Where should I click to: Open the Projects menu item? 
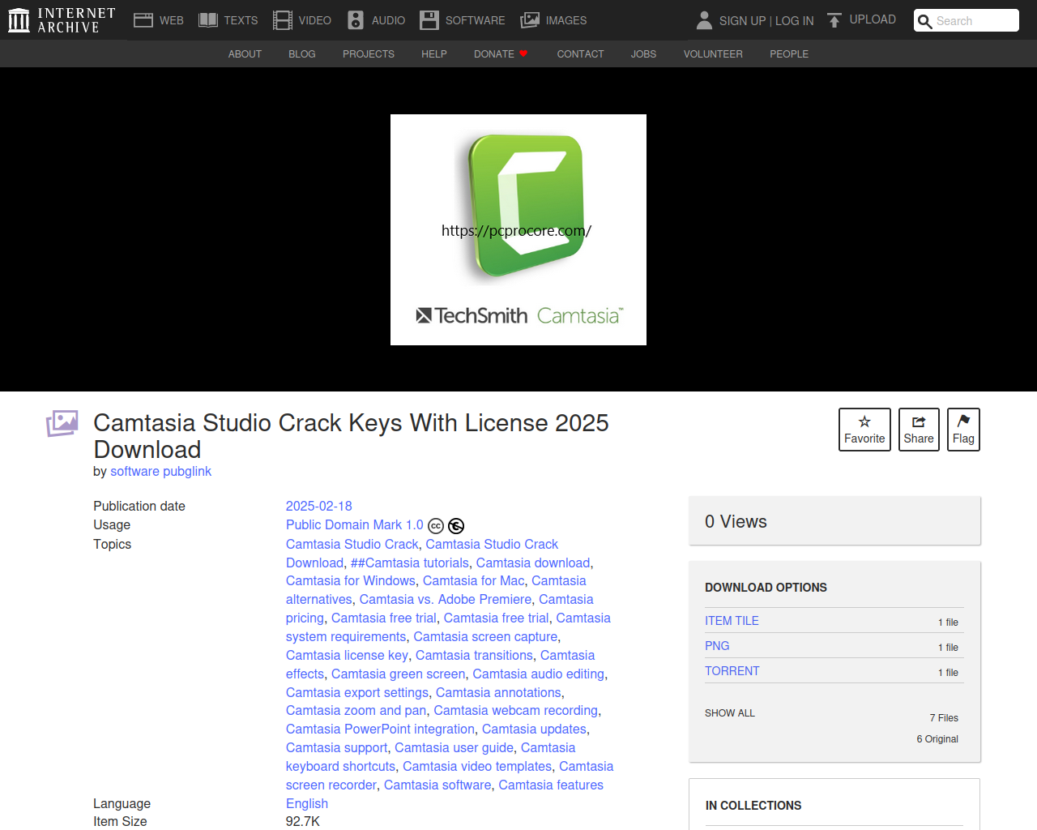(x=369, y=54)
